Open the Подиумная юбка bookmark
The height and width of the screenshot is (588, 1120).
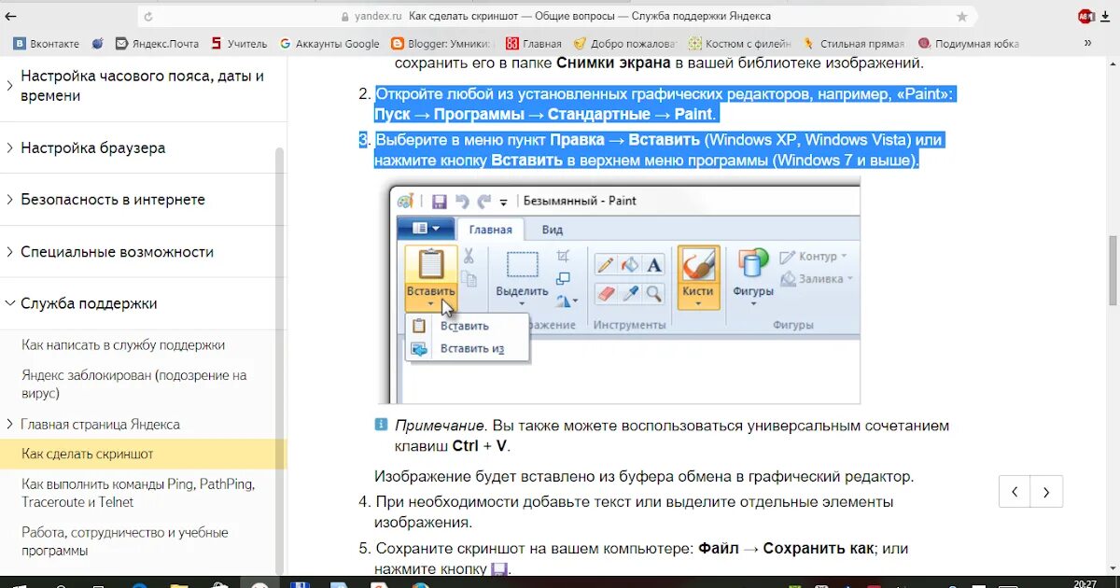pyautogui.click(x=969, y=43)
